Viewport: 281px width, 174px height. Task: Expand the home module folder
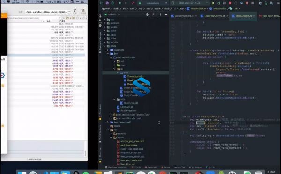(x=104, y=31)
